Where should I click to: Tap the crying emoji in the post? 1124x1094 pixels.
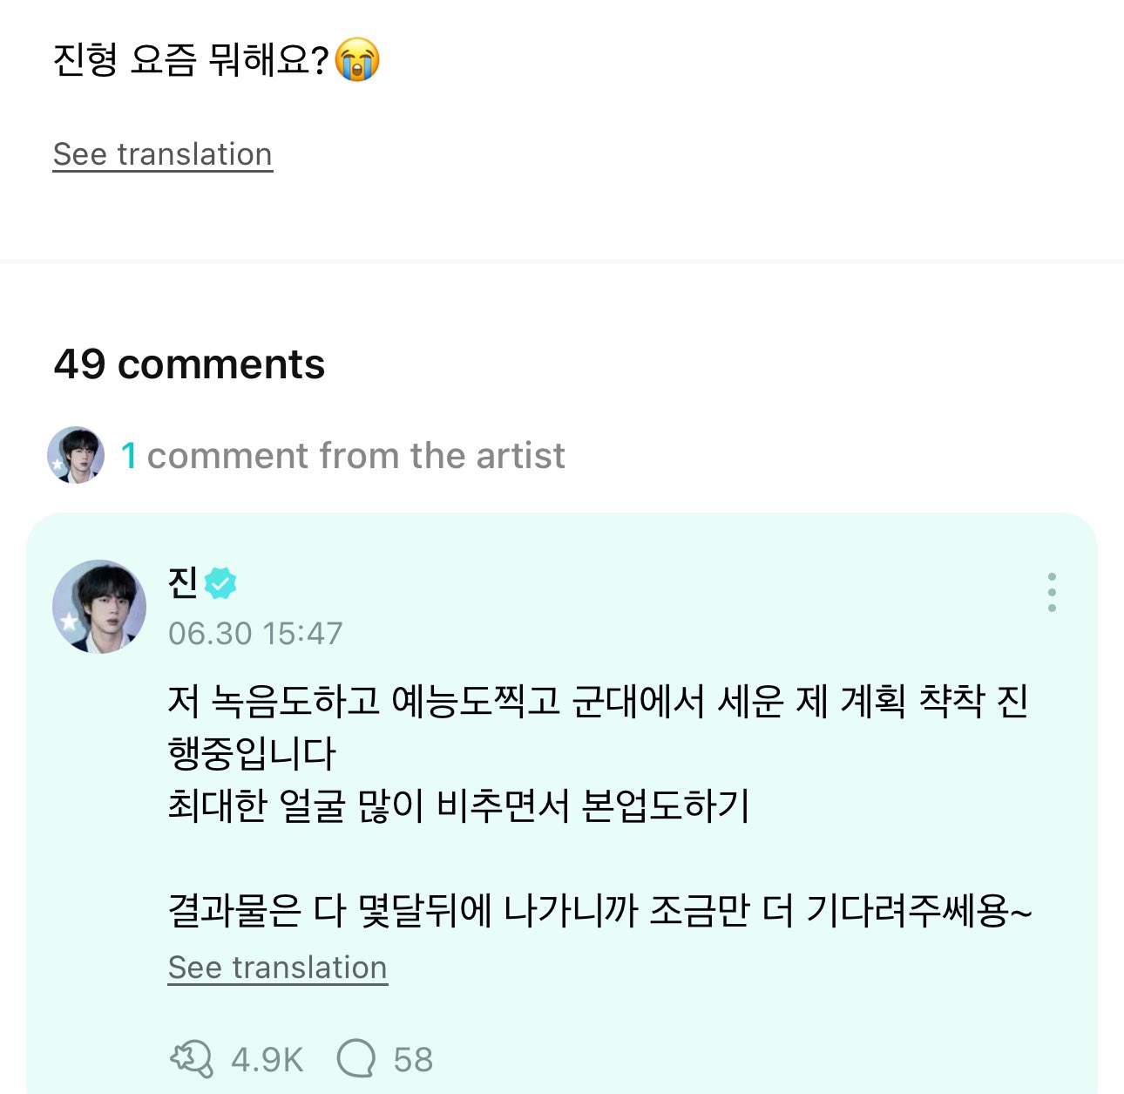click(x=357, y=60)
